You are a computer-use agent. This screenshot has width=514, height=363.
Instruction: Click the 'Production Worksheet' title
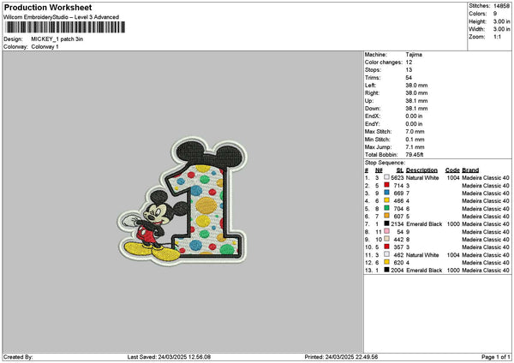point(48,7)
